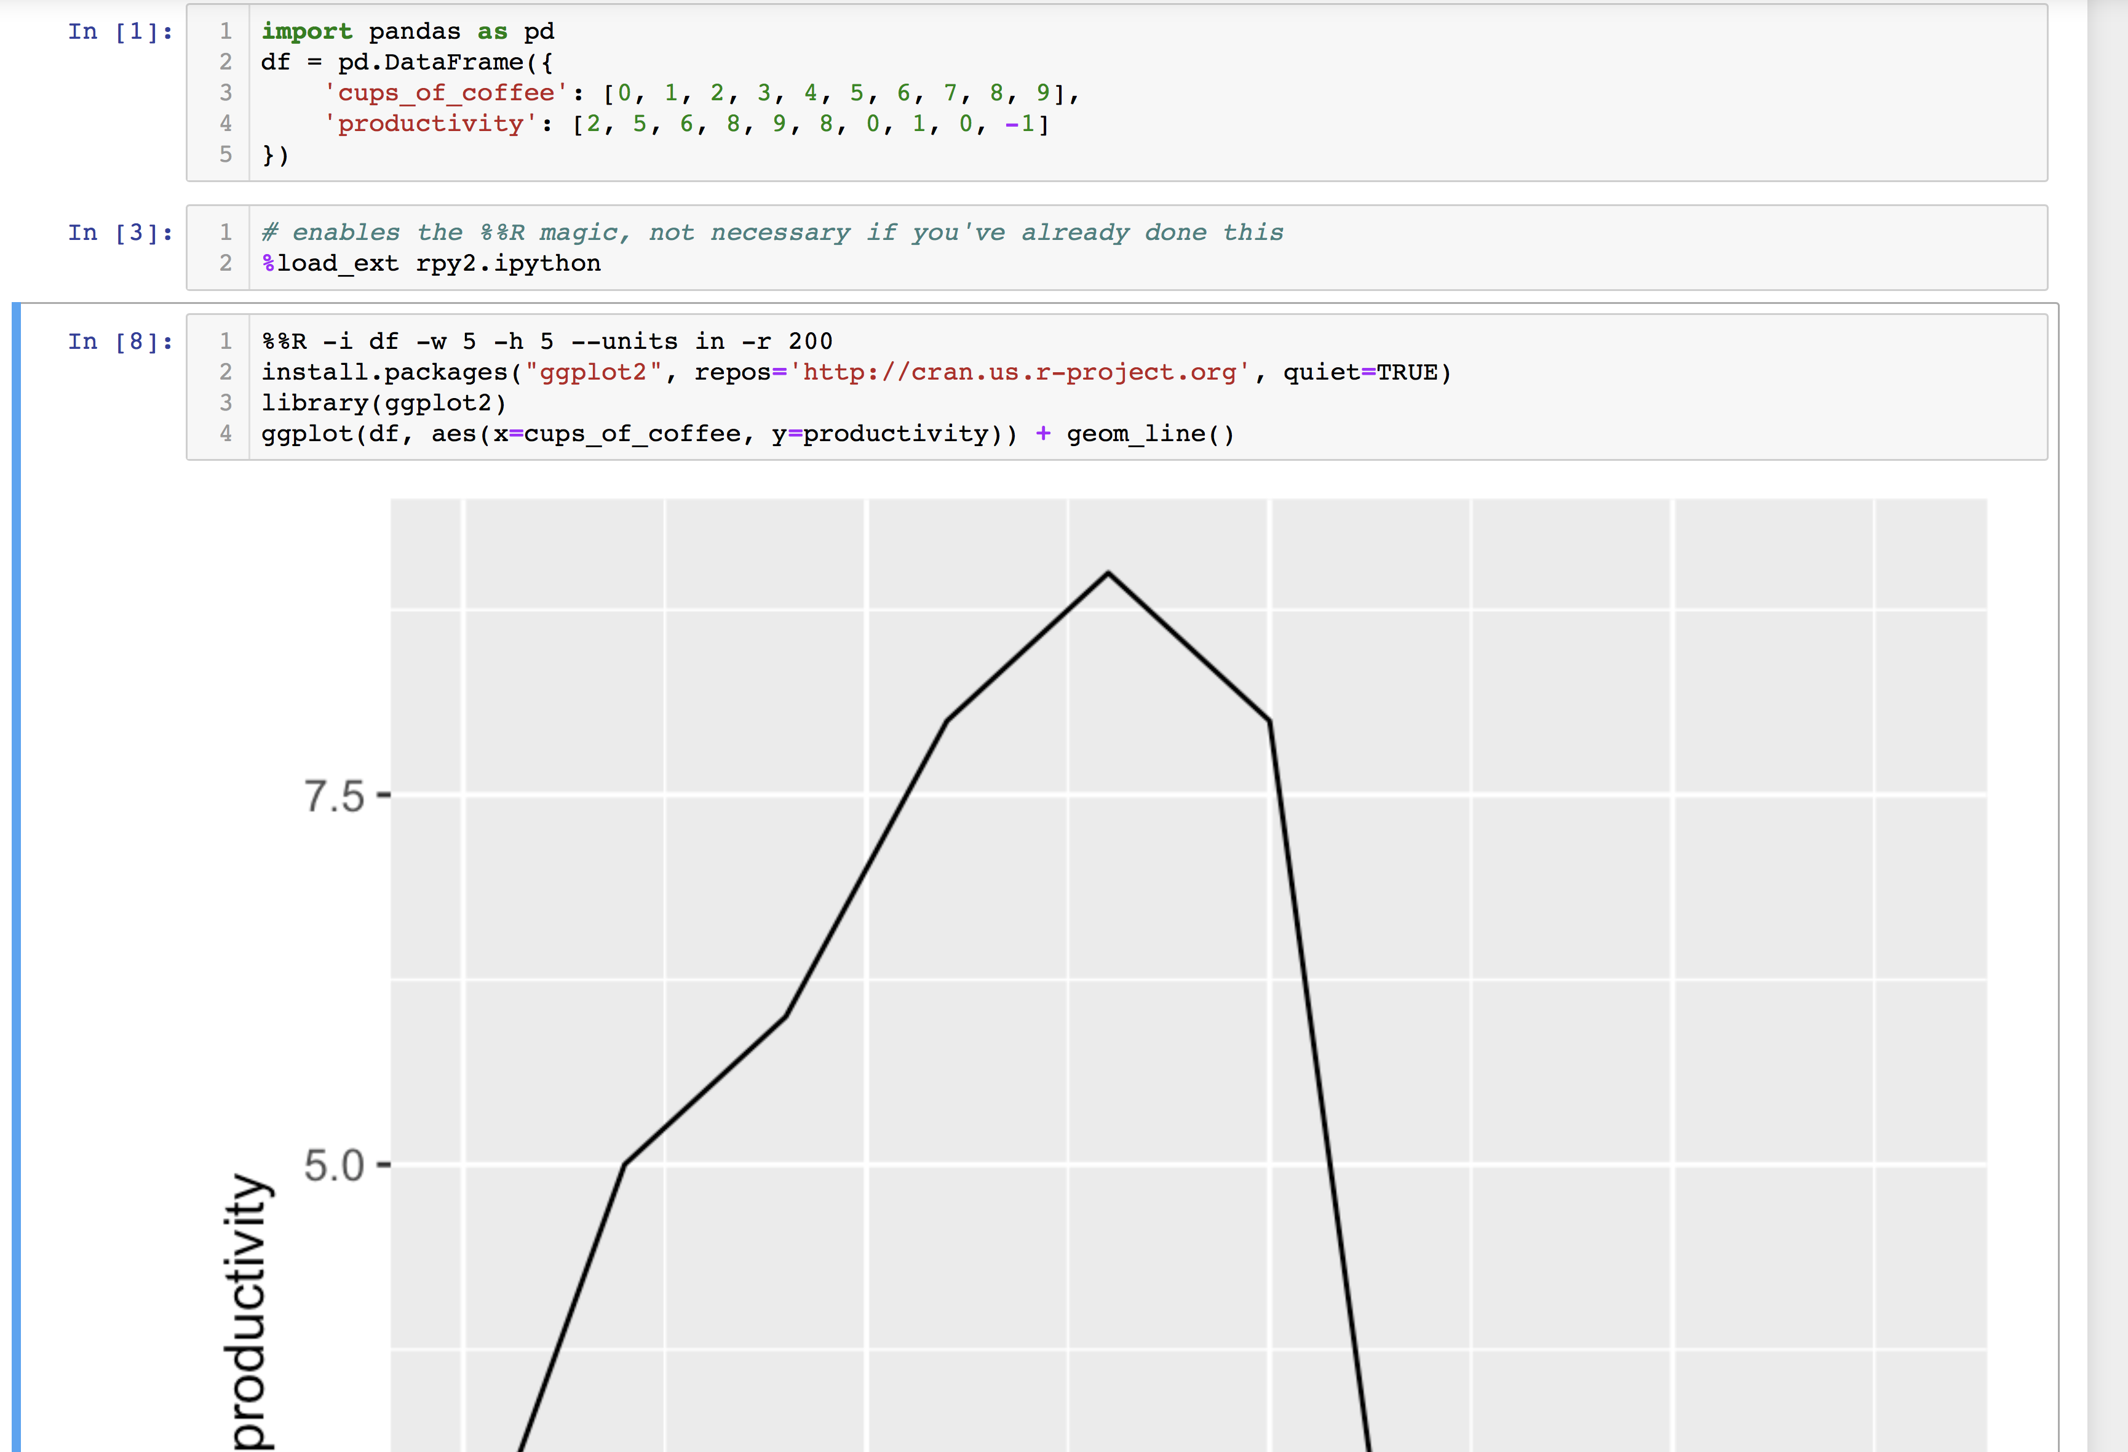This screenshot has height=1452, width=2128.
Task: Click the 5.0 y-axis tick label
Action: [334, 1166]
